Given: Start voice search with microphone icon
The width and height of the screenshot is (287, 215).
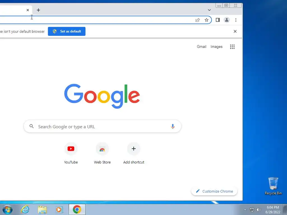Looking at the screenshot, I should point(173,126).
